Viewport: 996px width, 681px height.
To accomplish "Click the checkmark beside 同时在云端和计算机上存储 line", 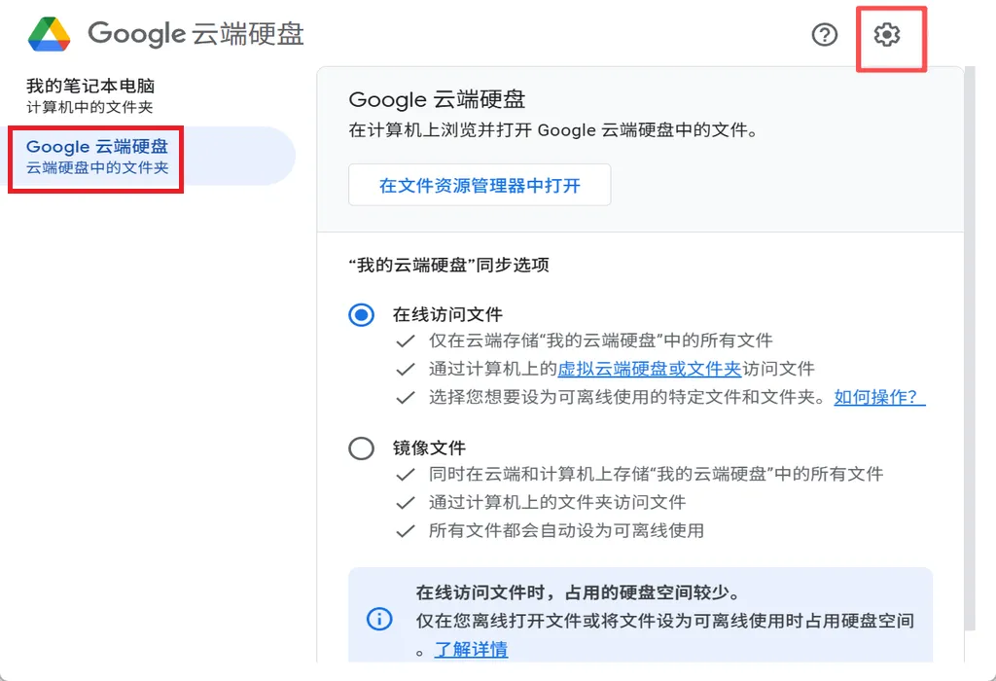I will click(x=405, y=474).
